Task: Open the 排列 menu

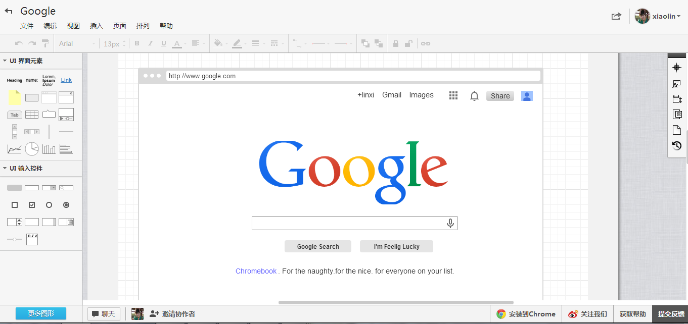Action: point(143,26)
